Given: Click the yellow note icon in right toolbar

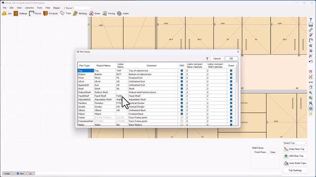Looking at the screenshot, I should [x=311, y=114].
